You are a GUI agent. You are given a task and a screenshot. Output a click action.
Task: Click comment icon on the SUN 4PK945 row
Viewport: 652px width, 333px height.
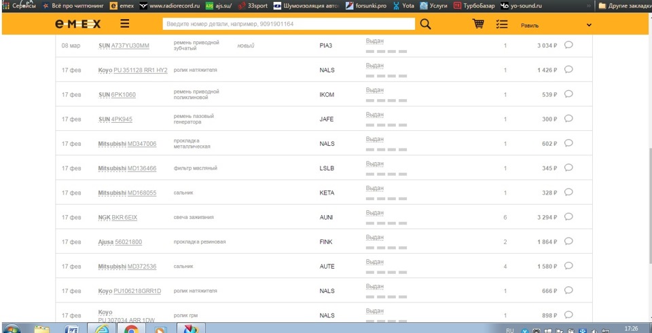pyautogui.click(x=568, y=119)
